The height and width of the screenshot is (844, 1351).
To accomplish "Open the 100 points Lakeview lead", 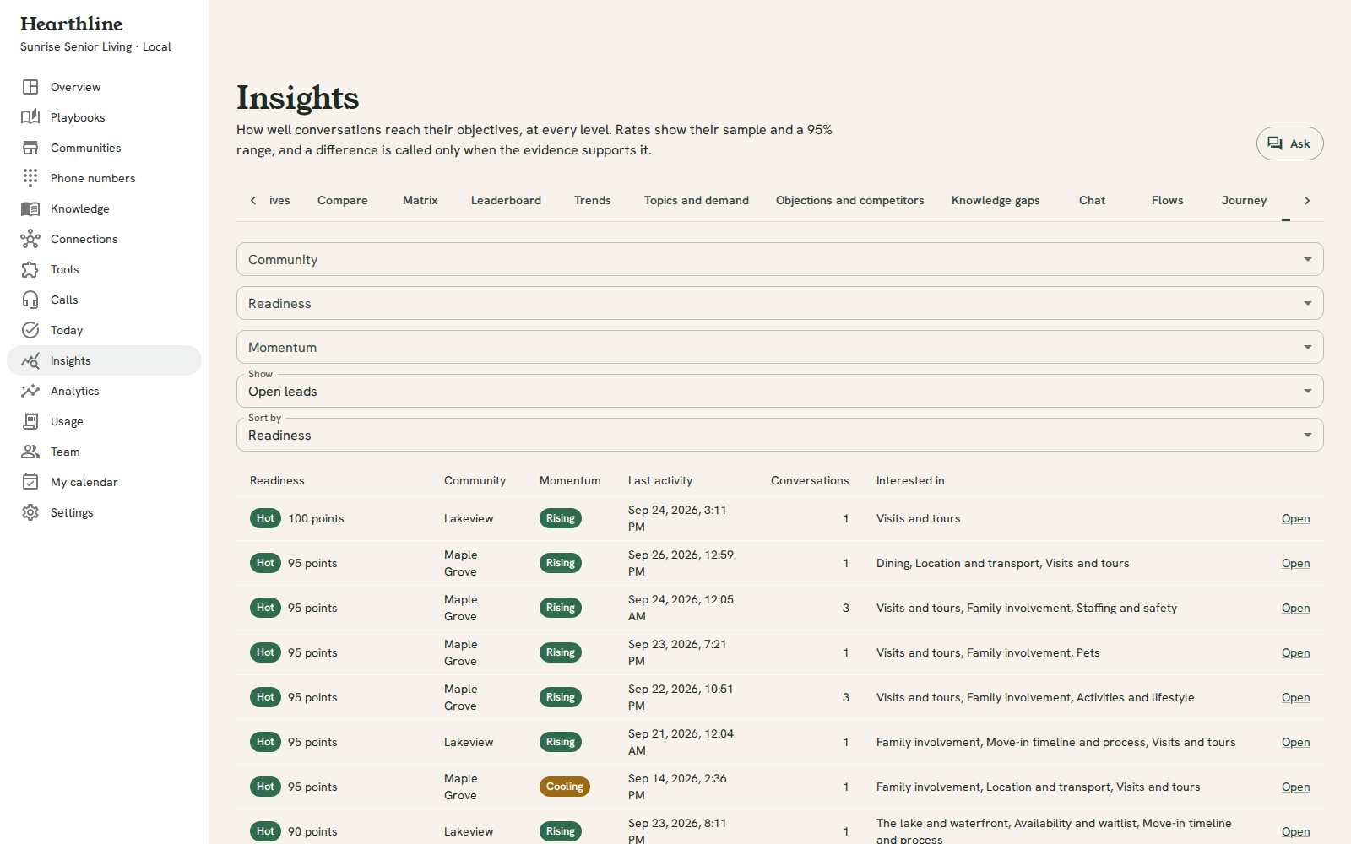I will click(1295, 519).
